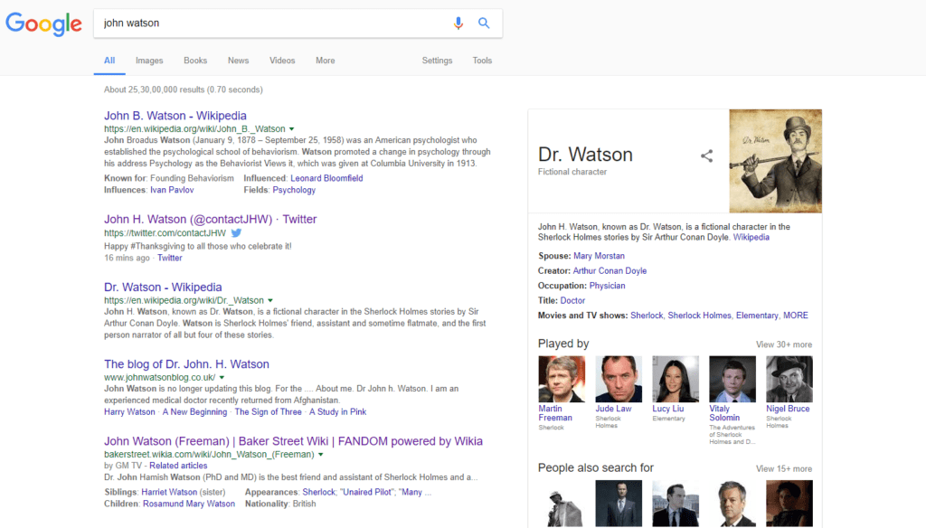
Task: Open the Harry Watson sitelink
Action: [x=129, y=412]
